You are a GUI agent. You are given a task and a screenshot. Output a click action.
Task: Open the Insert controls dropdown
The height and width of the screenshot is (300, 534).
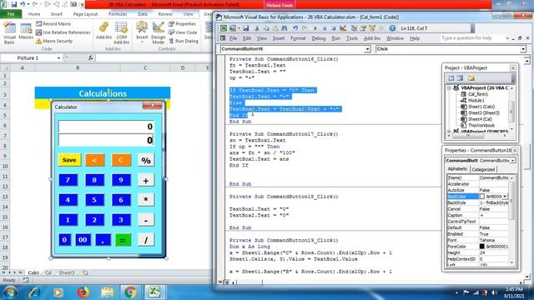[x=142, y=32]
